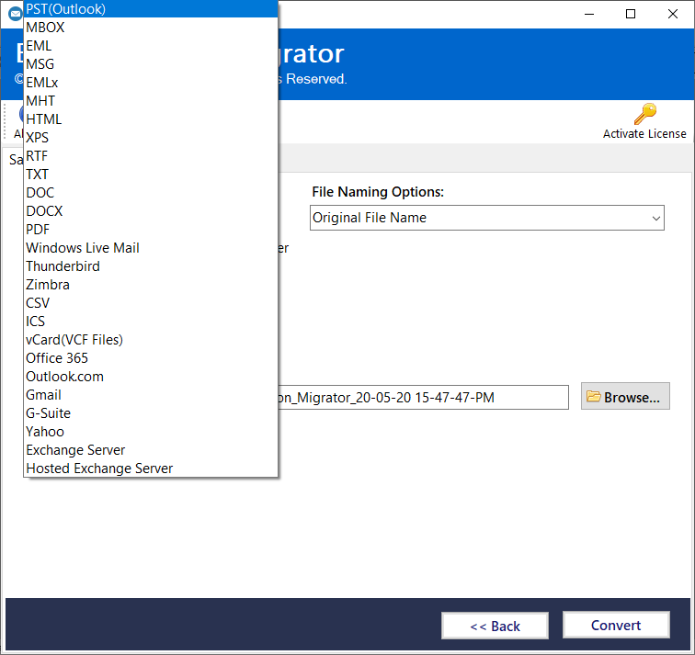
Task: Select Thunderbird from the list
Action: pyautogui.click(x=151, y=266)
